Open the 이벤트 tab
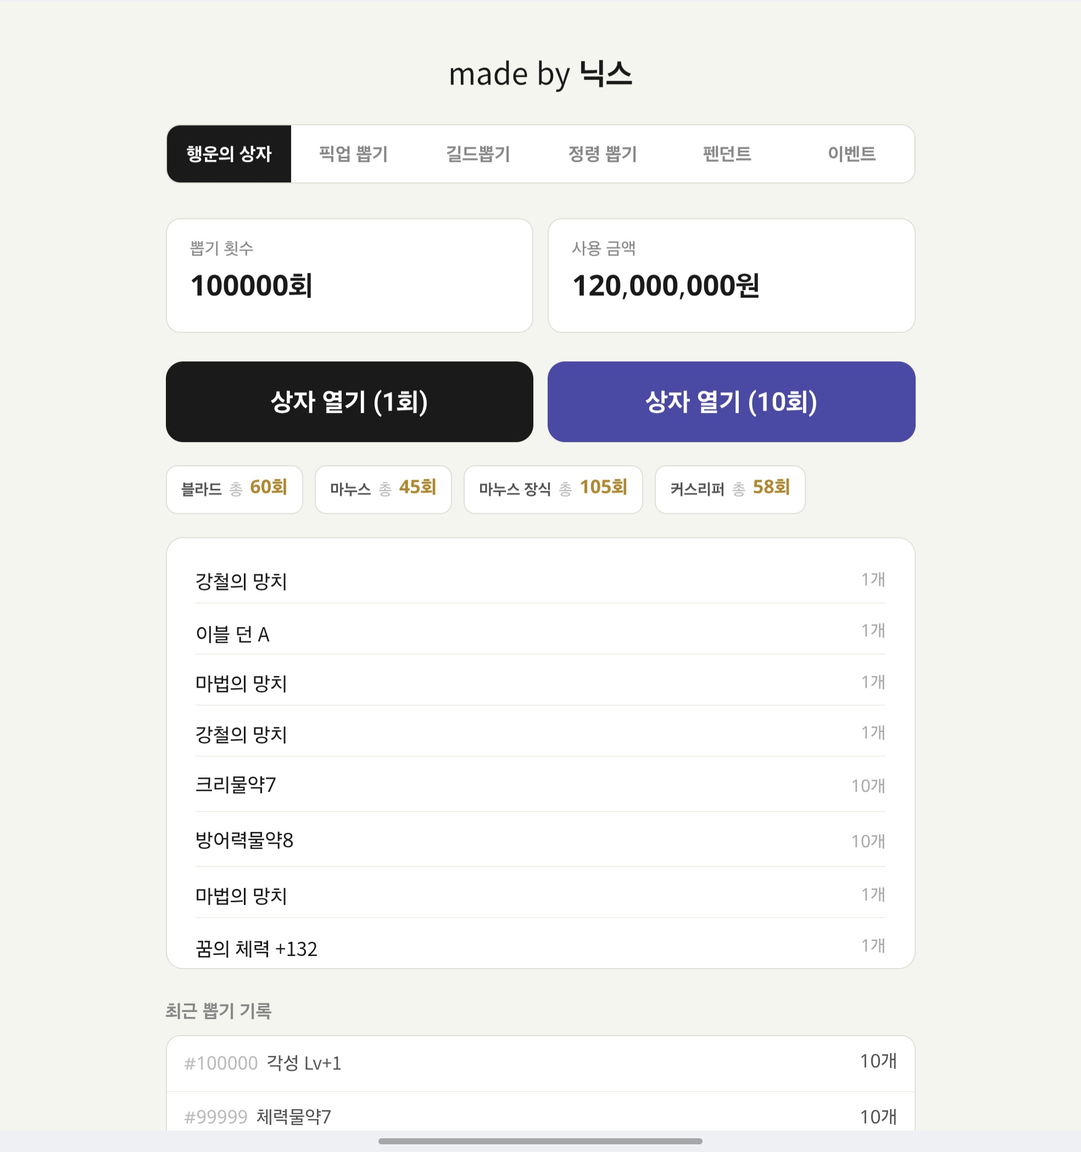 pos(851,154)
